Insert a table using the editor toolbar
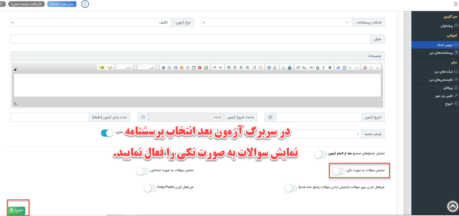 click(x=193, y=68)
